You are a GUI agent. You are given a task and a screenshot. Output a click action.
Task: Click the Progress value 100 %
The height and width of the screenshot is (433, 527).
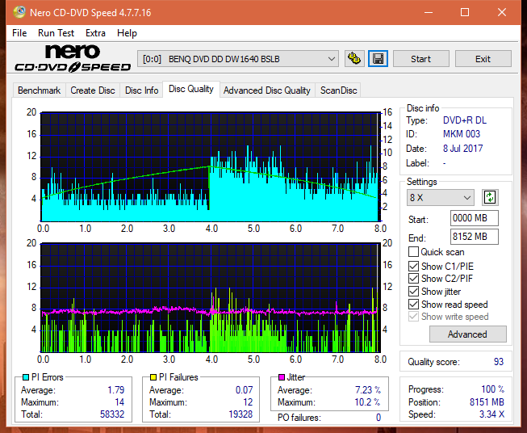[492, 389]
